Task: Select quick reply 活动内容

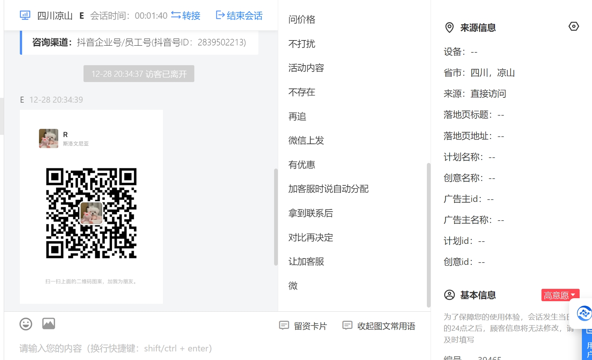Action: coord(306,68)
